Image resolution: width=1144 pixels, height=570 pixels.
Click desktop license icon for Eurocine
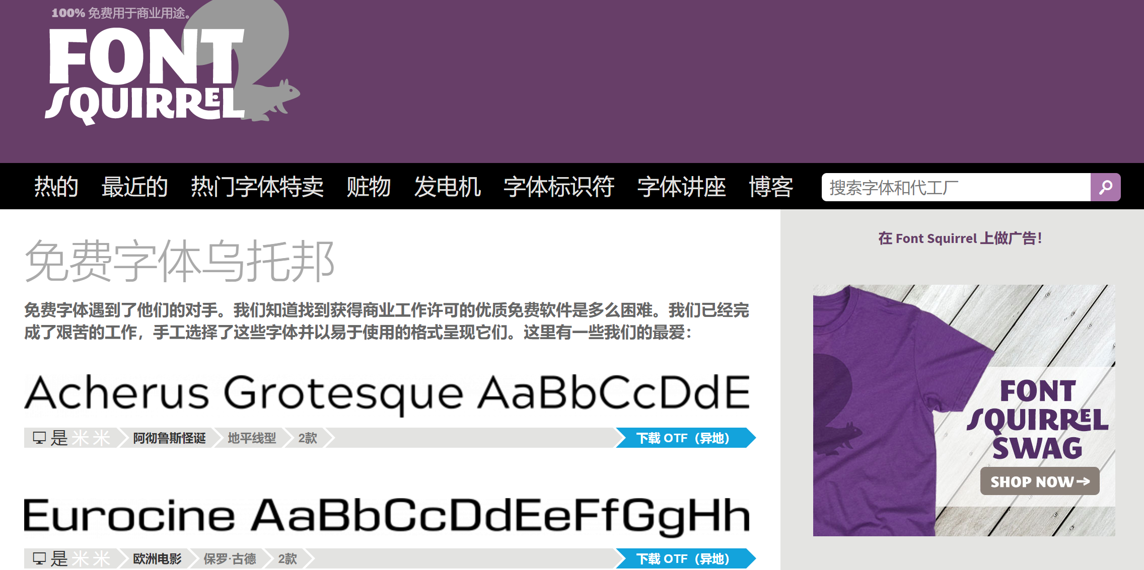(x=39, y=558)
